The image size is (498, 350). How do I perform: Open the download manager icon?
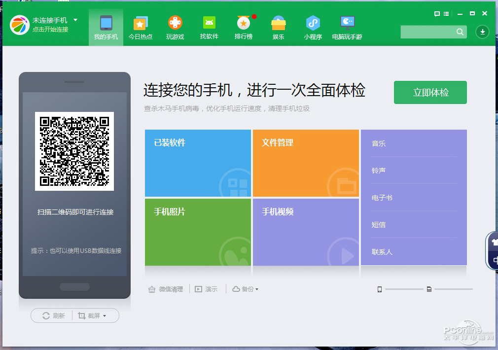(482, 32)
